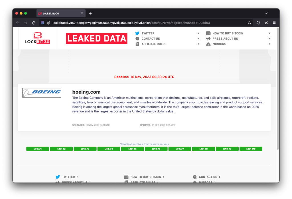Expand the Mirrors header chevron

click(x=269, y=44)
